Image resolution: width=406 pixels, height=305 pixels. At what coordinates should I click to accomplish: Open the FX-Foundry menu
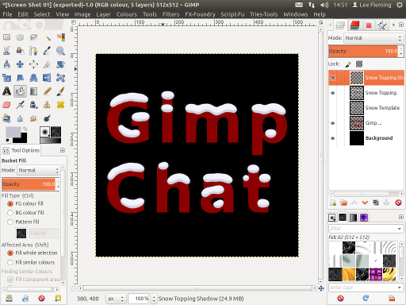[x=200, y=14]
